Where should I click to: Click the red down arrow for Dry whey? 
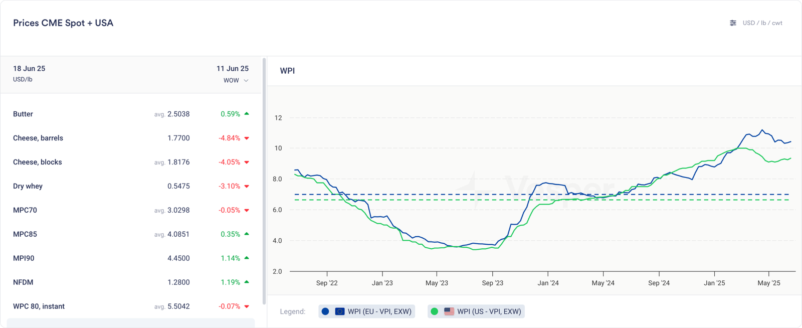pos(247,187)
